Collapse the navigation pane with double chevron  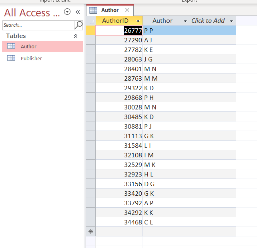tap(78, 12)
